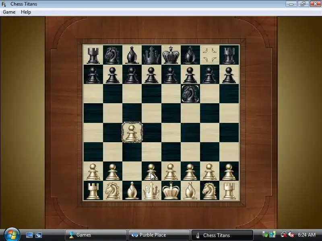Click the green check tray icon
The height and width of the screenshot is (241, 322).
pyautogui.click(x=265, y=235)
